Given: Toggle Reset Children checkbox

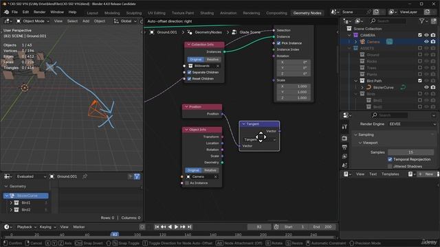Looking at the screenshot, I should [189, 79].
